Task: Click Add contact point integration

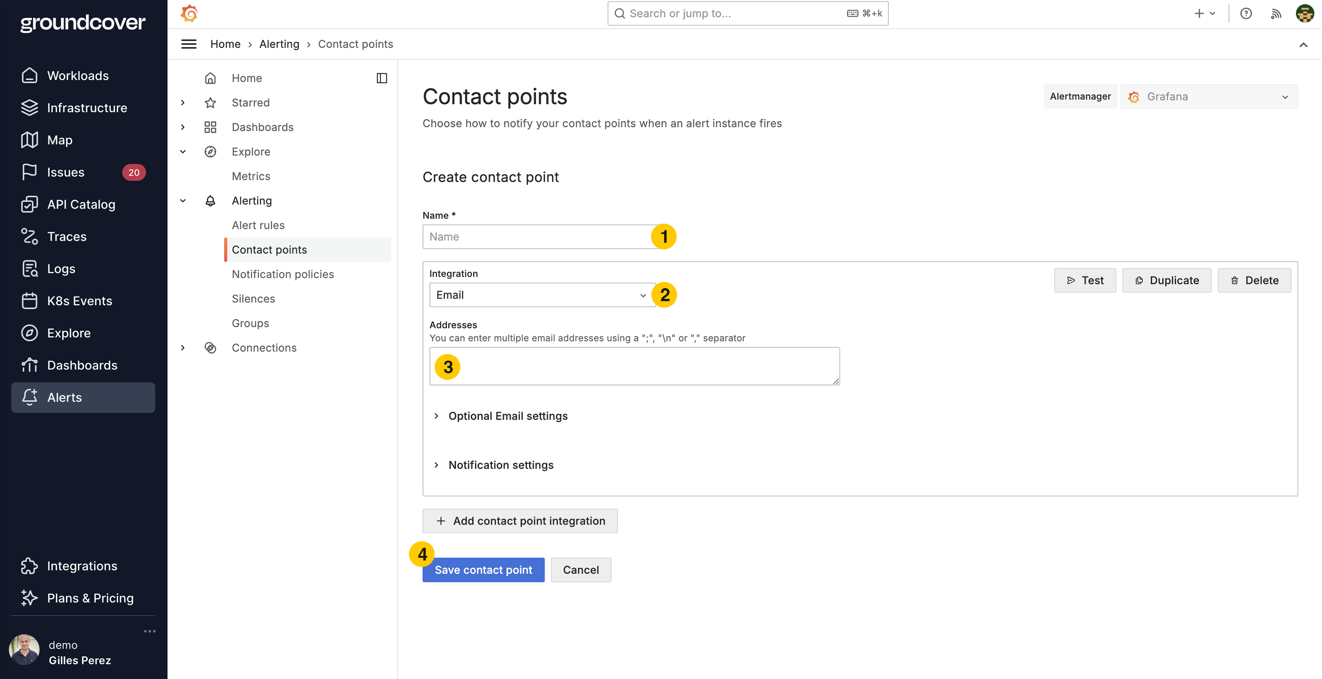Action: (x=520, y=521)
